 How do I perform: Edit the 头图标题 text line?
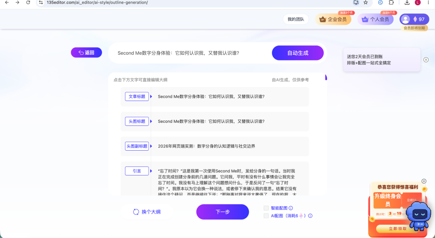click(x=211, y=121)
